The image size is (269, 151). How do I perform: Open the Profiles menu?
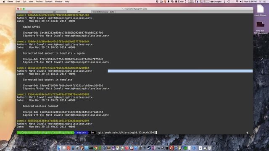[x=39, y=2]
